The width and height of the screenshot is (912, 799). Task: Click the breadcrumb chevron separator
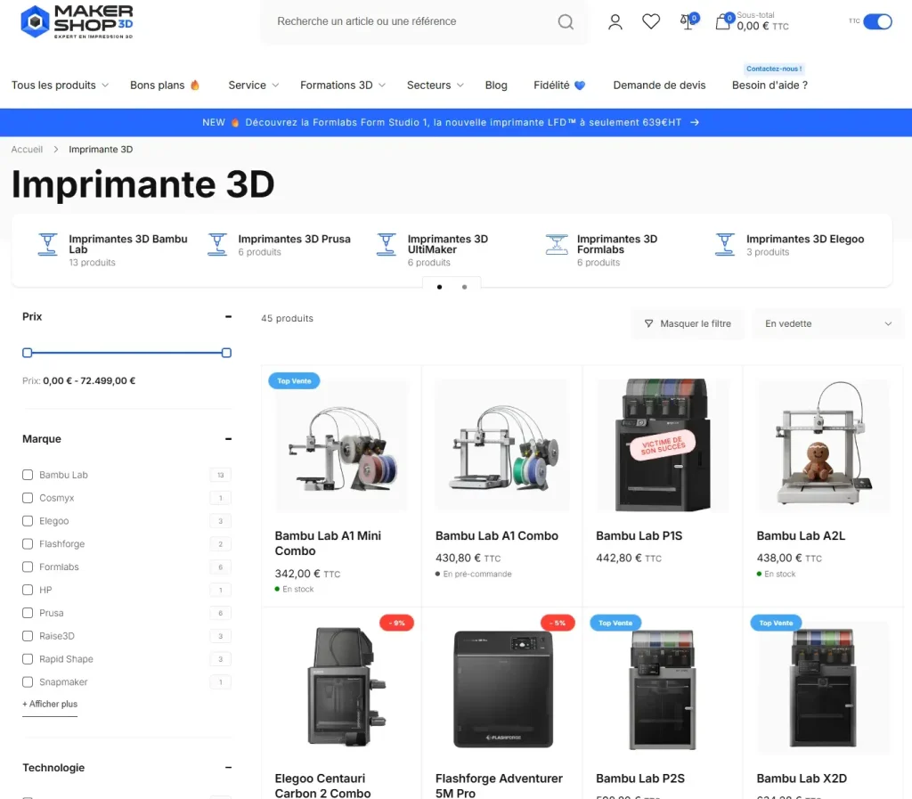(x=56, y=150)
